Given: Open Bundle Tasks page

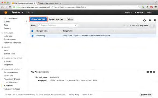Looking at the screenshot, I should point(10,54).
